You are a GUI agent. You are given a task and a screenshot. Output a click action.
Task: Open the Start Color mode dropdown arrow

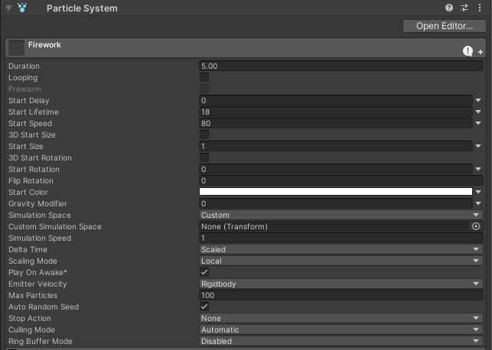(478, 192)
